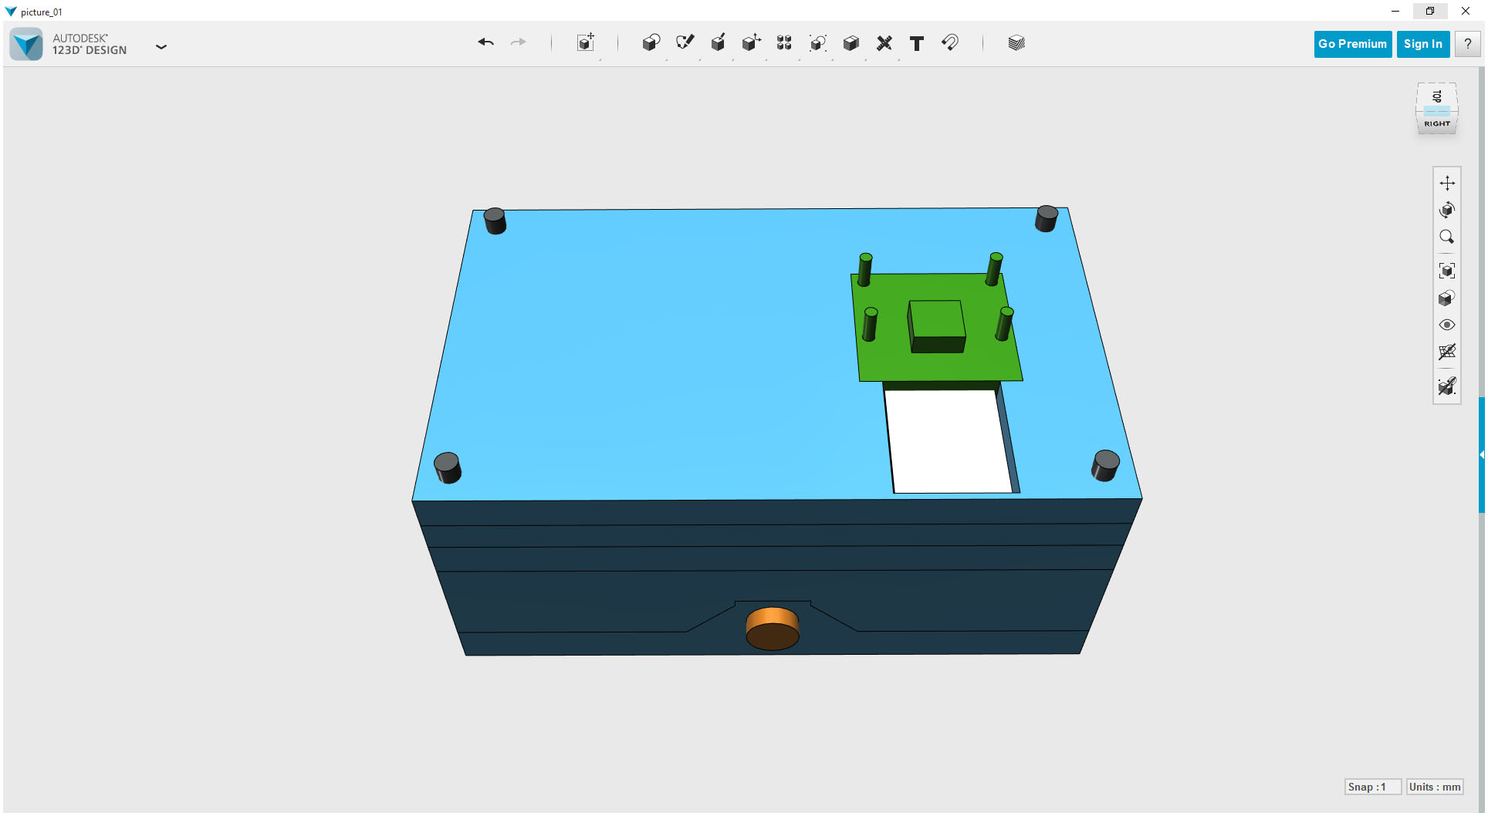Select the Orbit tool in the navigation bar
The height and width of the screenshot is (816, 1488).
pos(1448,209)
